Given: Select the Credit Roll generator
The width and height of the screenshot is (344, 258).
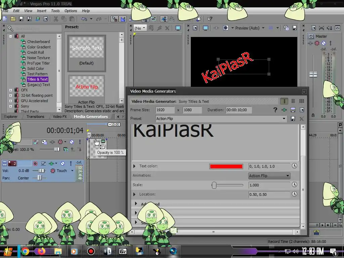Looking at the screenshot, I should [35, 52].
